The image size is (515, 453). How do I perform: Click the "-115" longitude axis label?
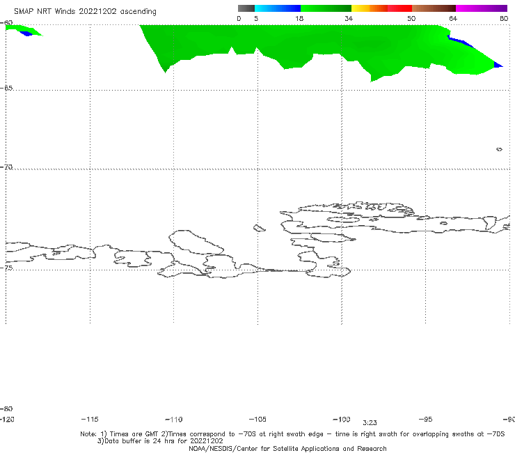[90, 420]
